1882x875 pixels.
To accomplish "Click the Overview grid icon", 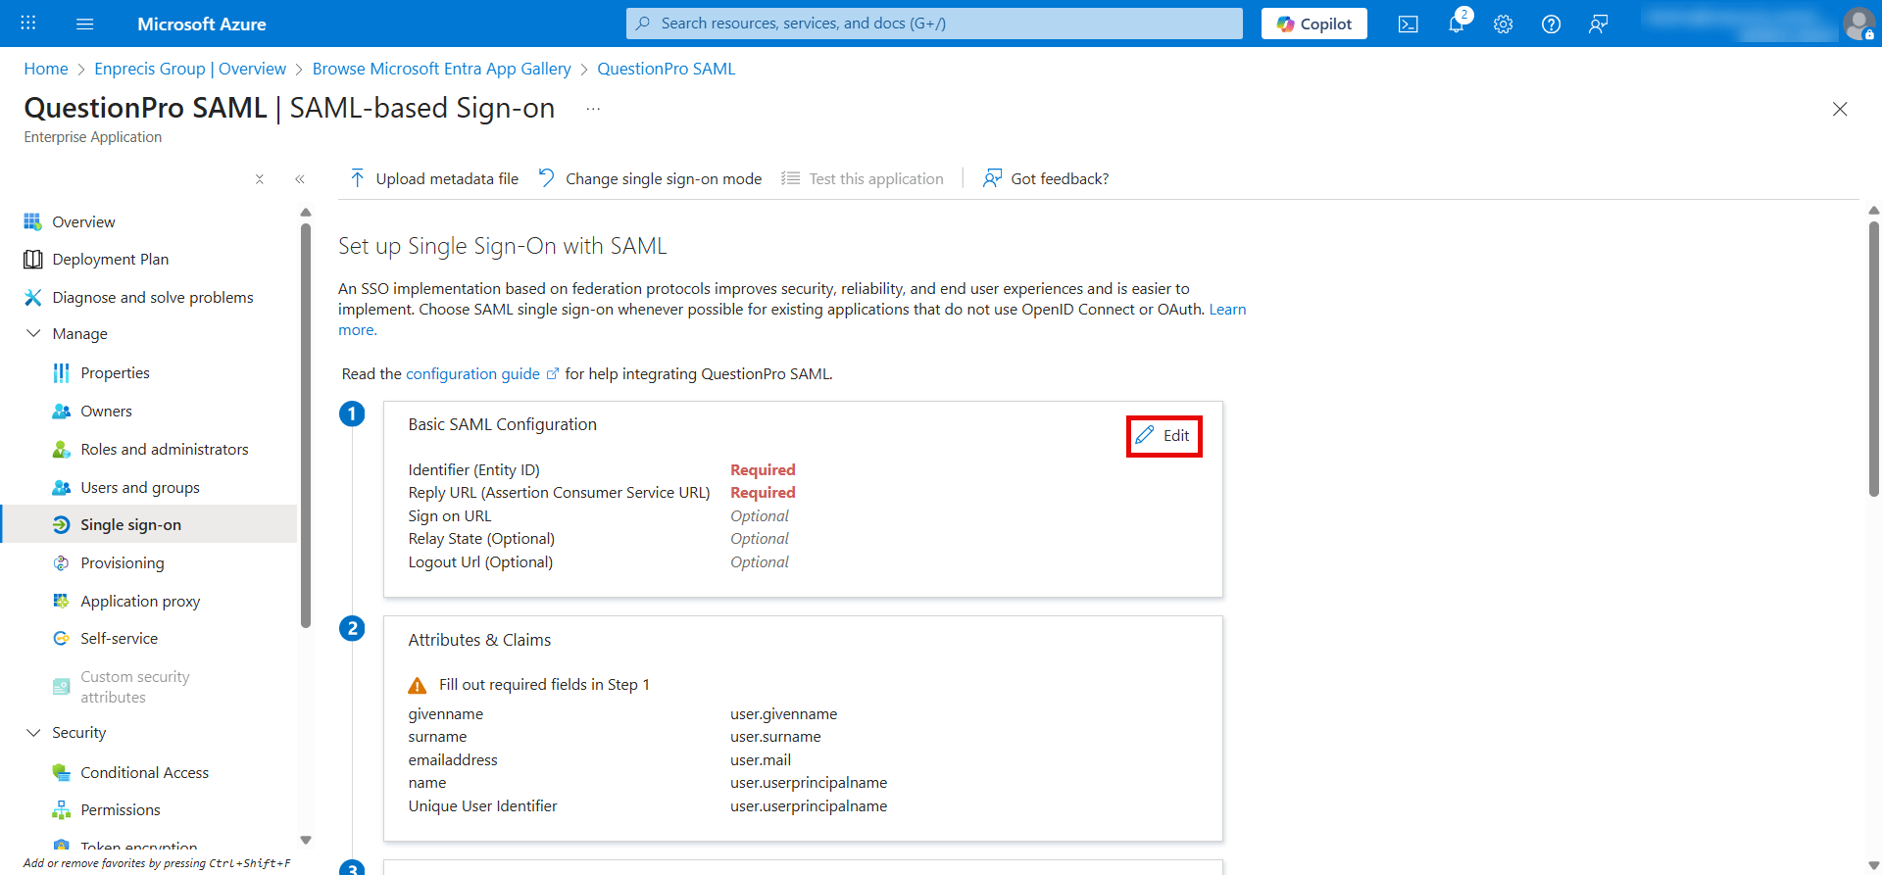I will click(32, 221).
